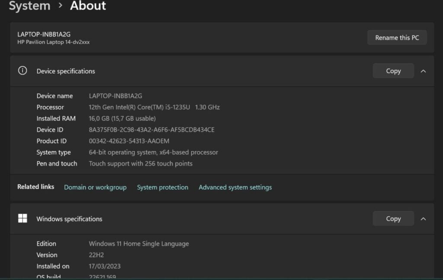Click the Windows logo beside Windows specifications
The height and width of the screenshot is (280, 443).
coord(22,219)
